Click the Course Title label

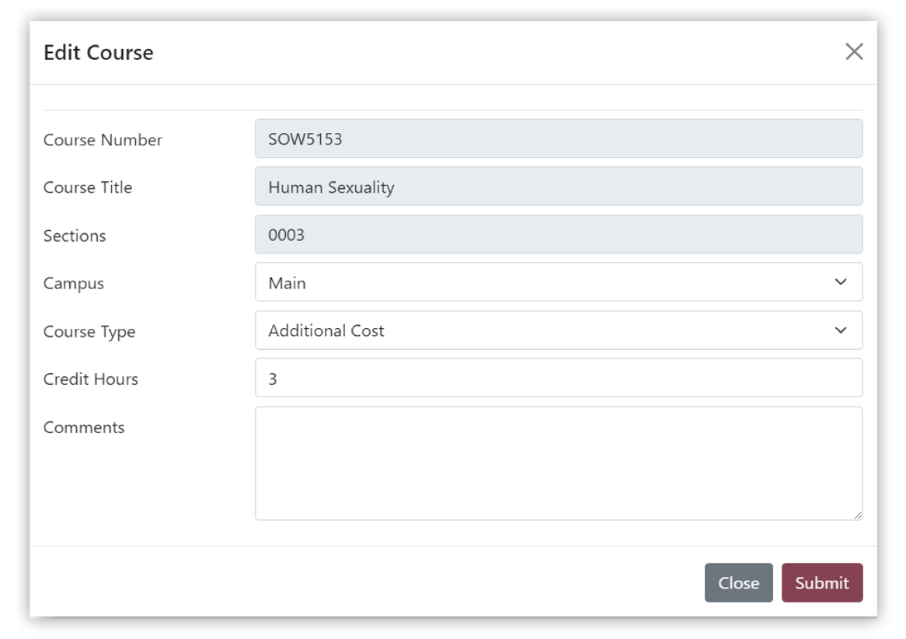[88, 187]
